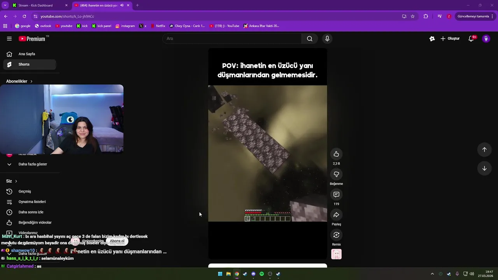
Task: Open the Ankara İftar Vakti bookmark
Action: 261,26
